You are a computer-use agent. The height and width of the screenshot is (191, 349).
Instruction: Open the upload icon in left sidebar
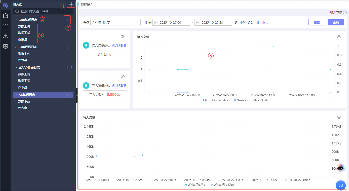click(5, 36)
